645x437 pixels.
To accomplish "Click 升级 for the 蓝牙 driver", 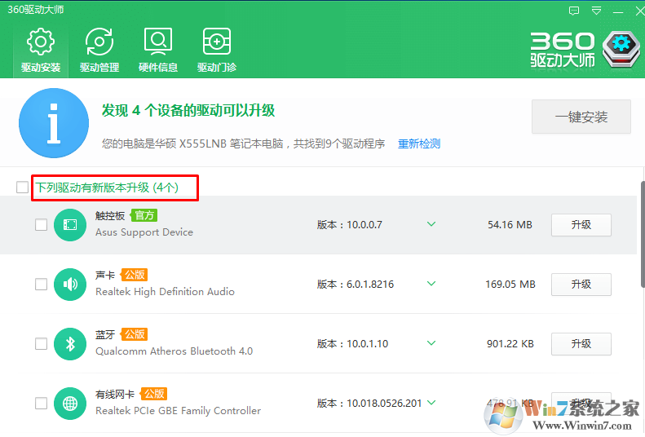I will pos(581,344).
